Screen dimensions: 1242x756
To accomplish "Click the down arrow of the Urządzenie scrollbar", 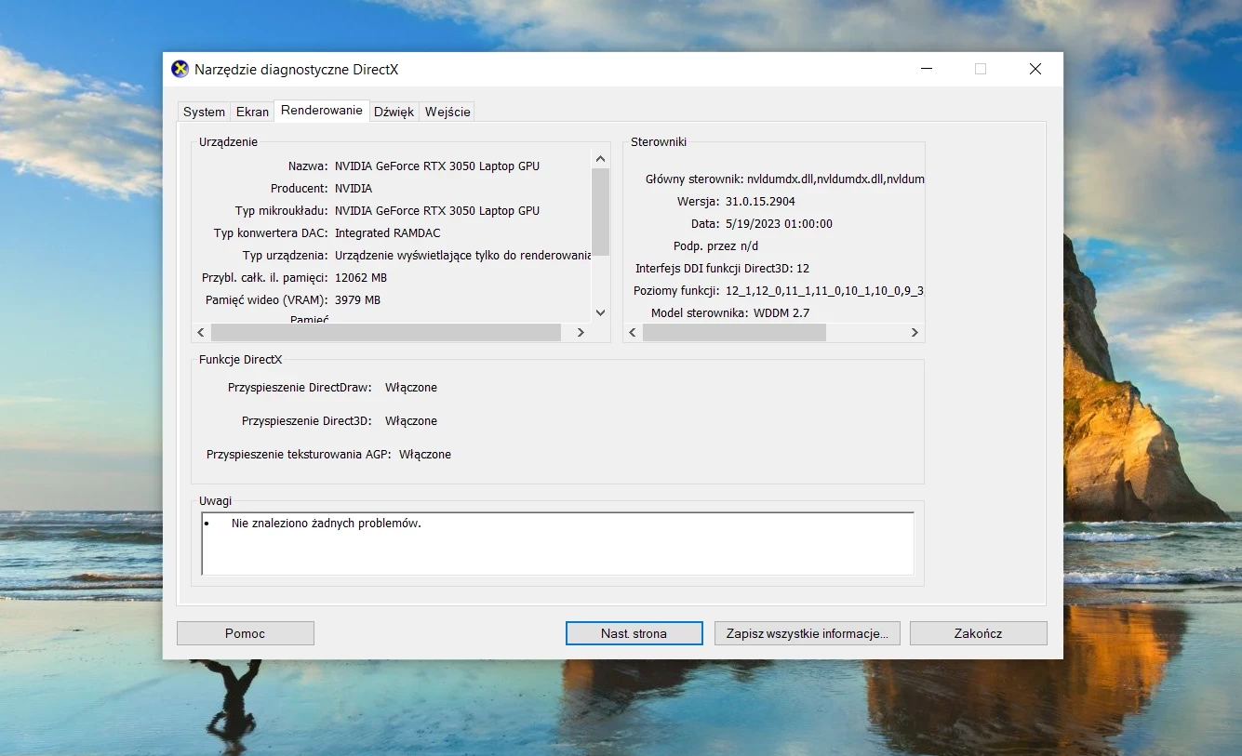I will [600, 313].
